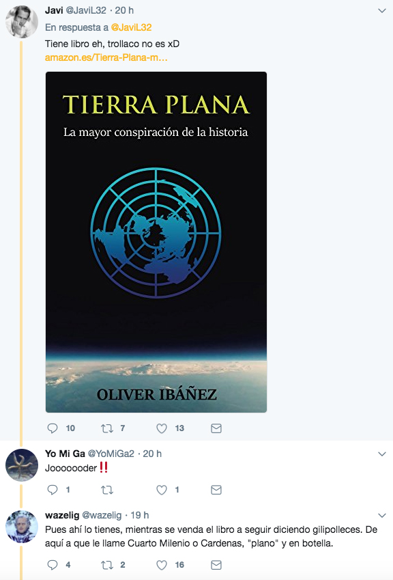
Task: Like Javi's tweet with 13 likes
Action: click(162, 428)
